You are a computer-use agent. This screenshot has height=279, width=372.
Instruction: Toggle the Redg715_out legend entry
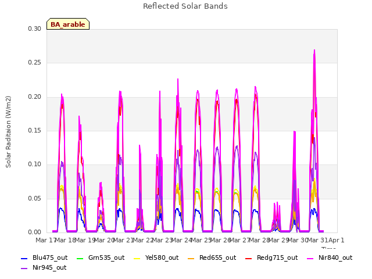271,258
